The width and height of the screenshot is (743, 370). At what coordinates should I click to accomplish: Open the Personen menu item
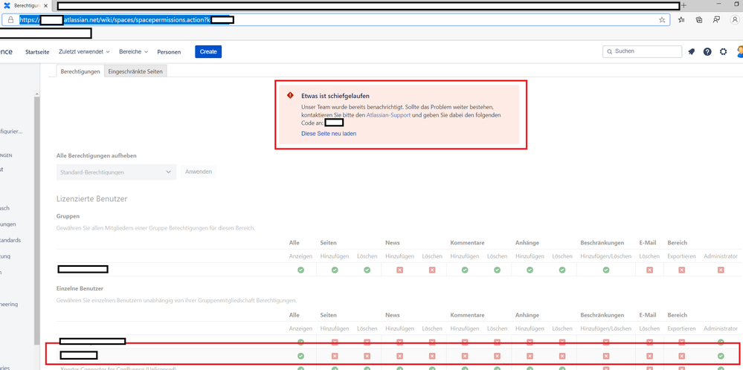click(x=169, y=52)
